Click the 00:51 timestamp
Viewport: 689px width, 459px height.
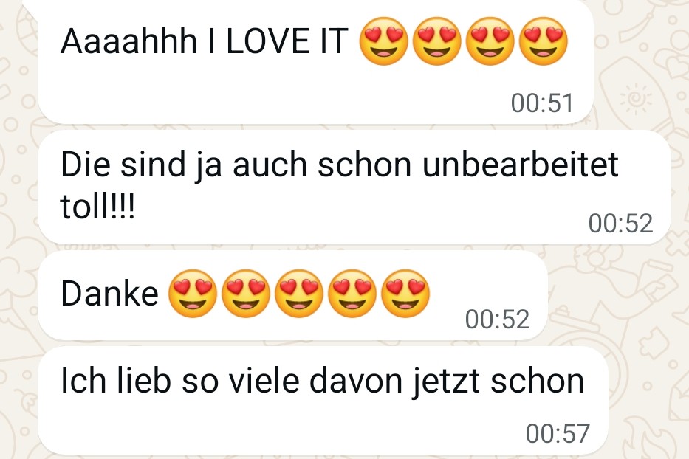[x=542, y=103]
